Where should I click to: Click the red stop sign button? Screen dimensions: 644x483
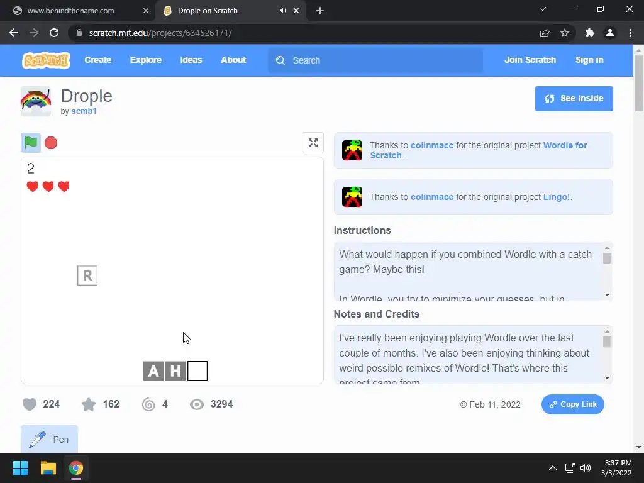(x=51, y=143)
